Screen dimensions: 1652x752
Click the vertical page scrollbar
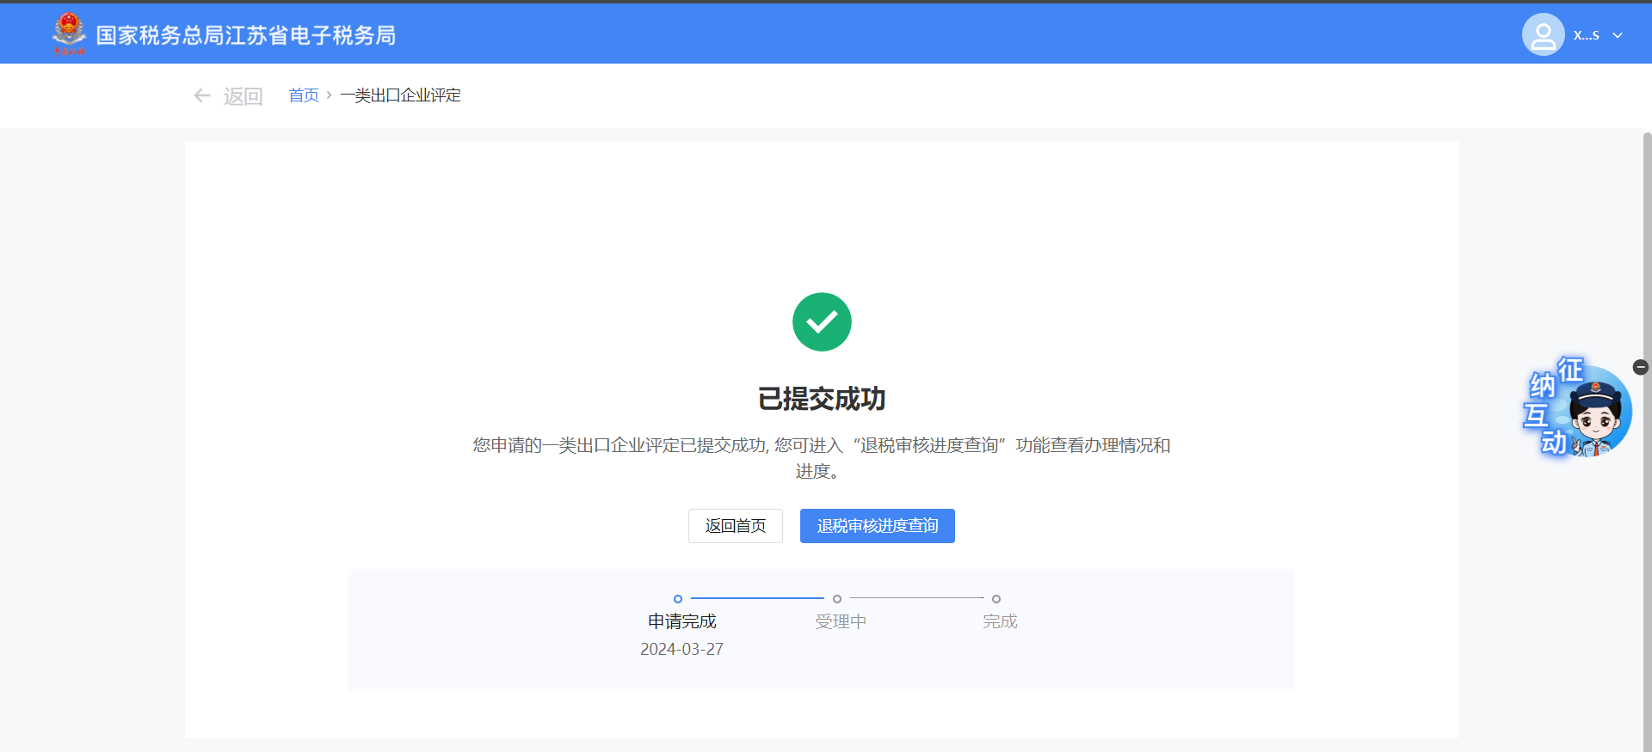pos(1647,430)
